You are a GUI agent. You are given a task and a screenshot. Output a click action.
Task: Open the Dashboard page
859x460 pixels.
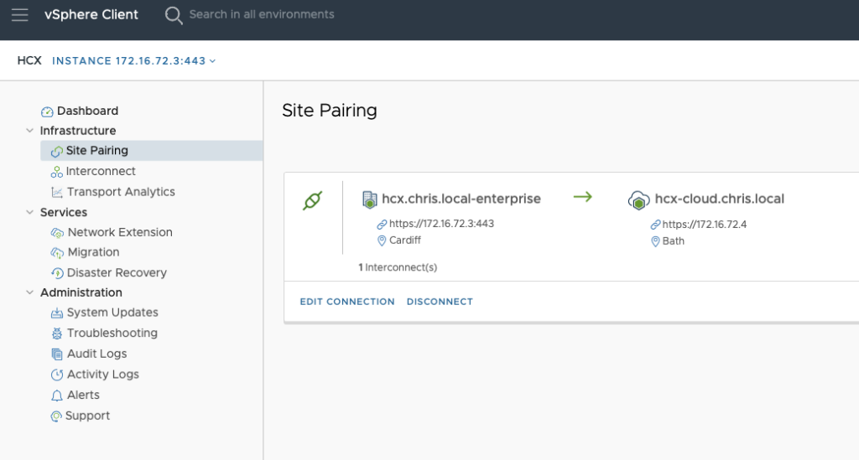pyautogui.click(x=87, y=111)
